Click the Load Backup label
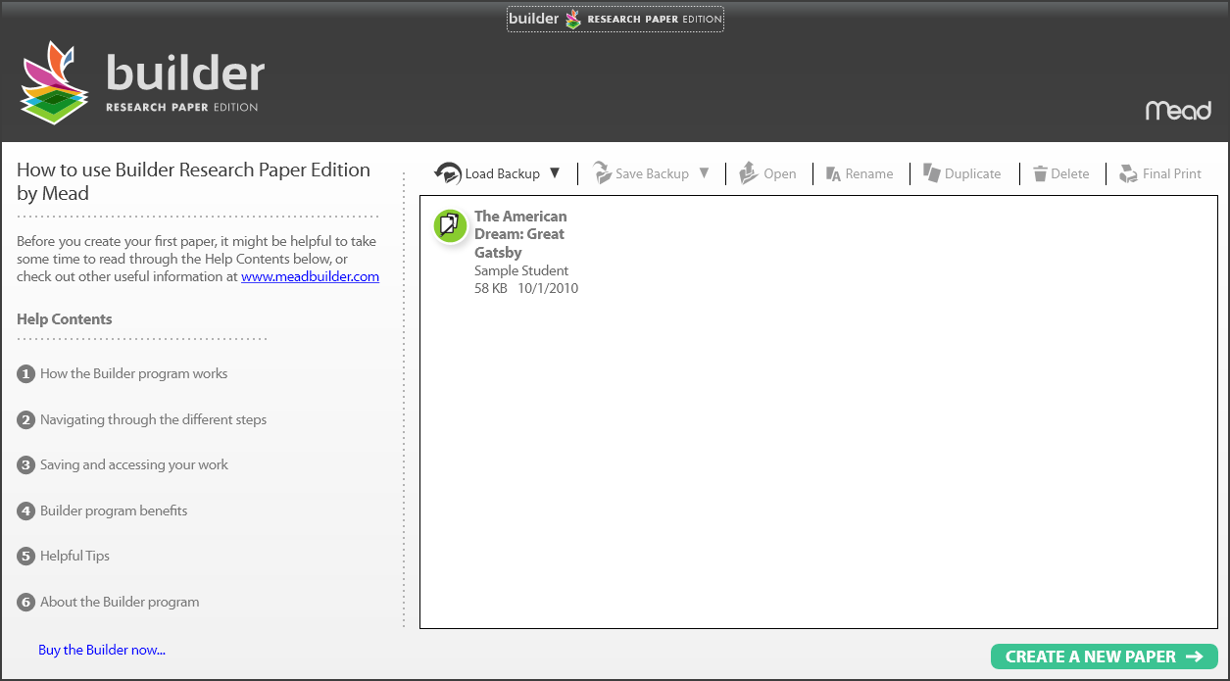1230x681 pixels. 503,174
